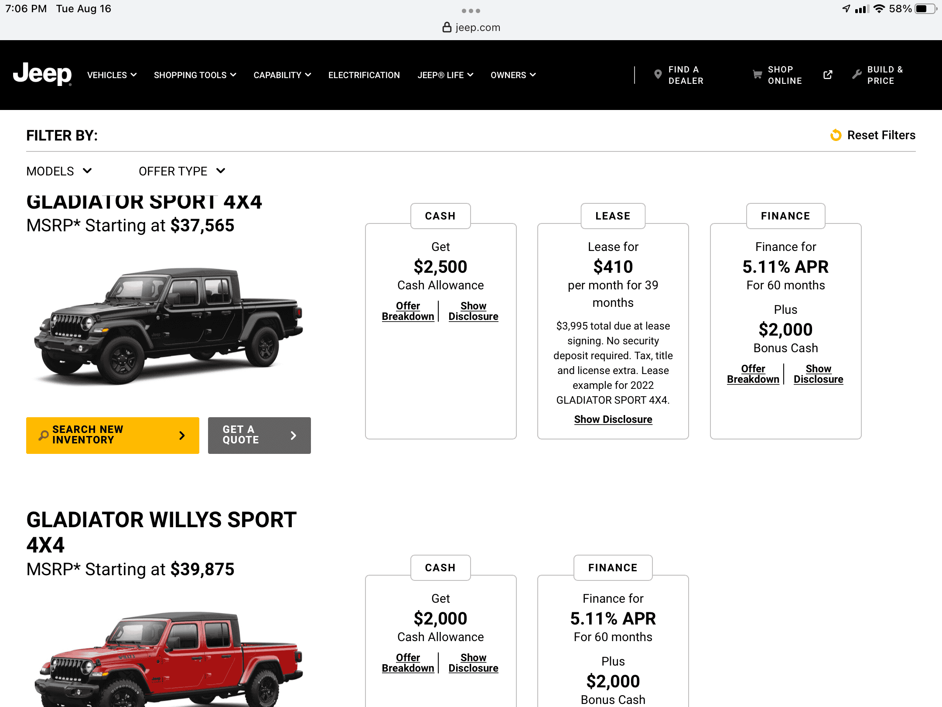Open Offer Breakdown for $2,000 cash allowance
The image size is (942, 707).
point(408,663)
